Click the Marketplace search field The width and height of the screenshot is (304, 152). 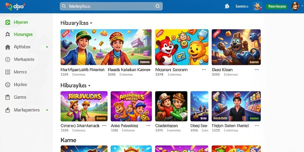pyautogui.click(x=111, y=7)
